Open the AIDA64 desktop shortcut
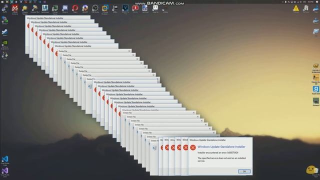Screen dimensions: 320x180 click(x=14, y=9)
